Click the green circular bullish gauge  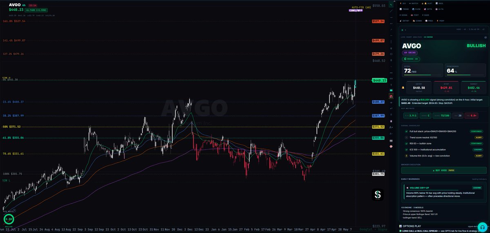(x=9, y=219)
